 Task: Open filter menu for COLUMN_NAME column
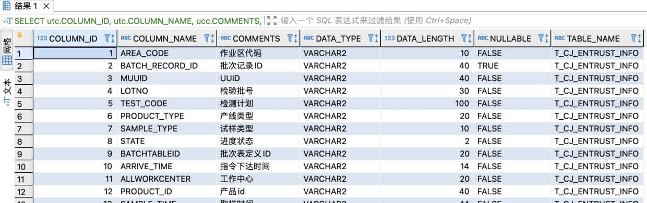209,39
